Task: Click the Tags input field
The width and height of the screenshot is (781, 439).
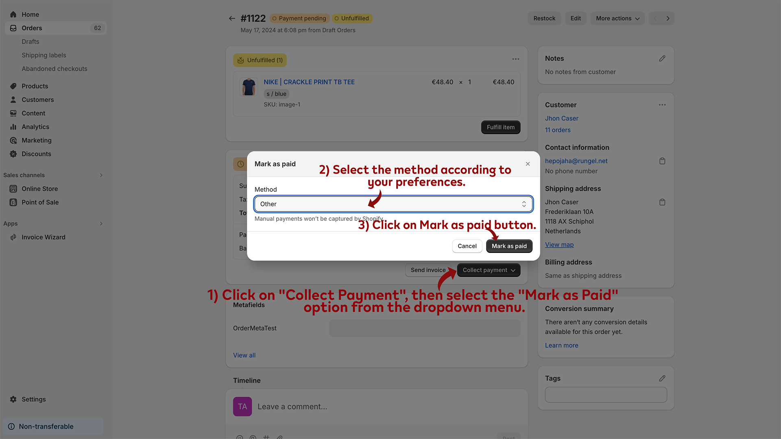Action: click(x=606, y=395)
